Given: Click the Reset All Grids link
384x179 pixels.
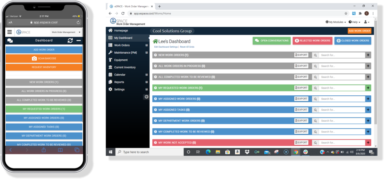Looking at the screenshot, I should [x=187, y=47].
